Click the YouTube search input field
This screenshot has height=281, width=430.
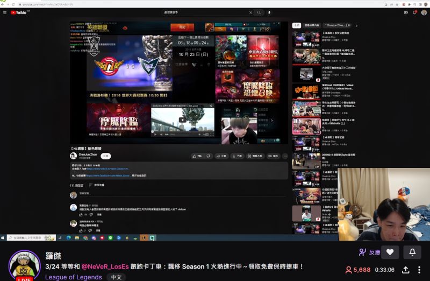point(206,12)
